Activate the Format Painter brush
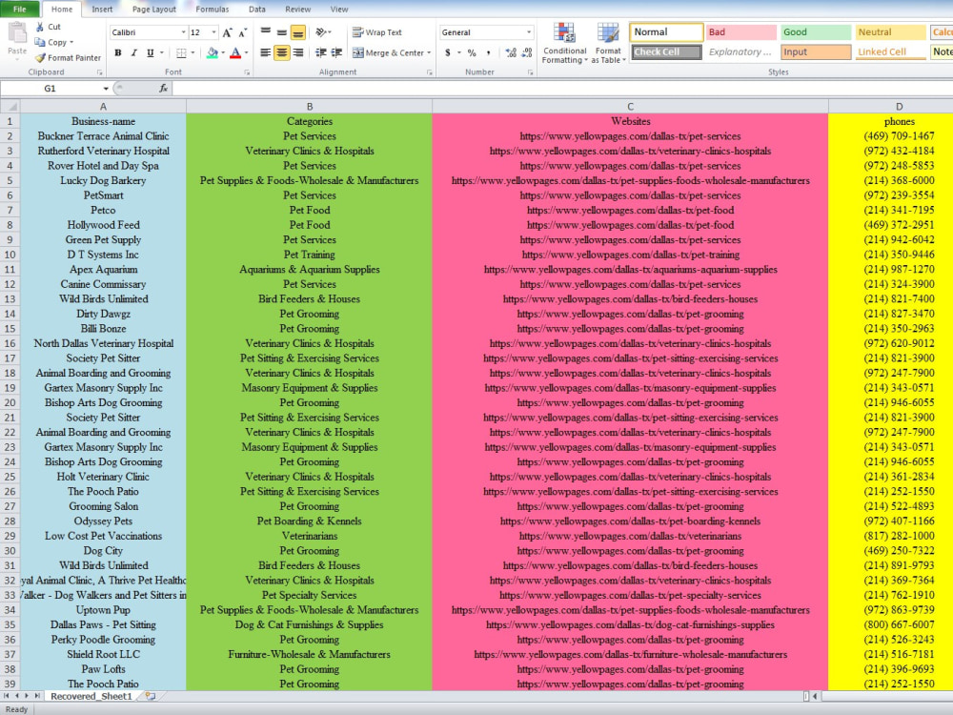This screenshot has height=715, width=953. point(40,58)
